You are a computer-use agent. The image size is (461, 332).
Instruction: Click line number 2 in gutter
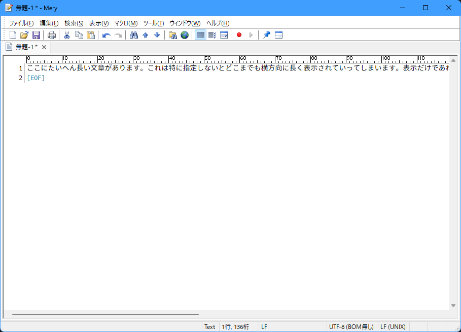[20, 78]
